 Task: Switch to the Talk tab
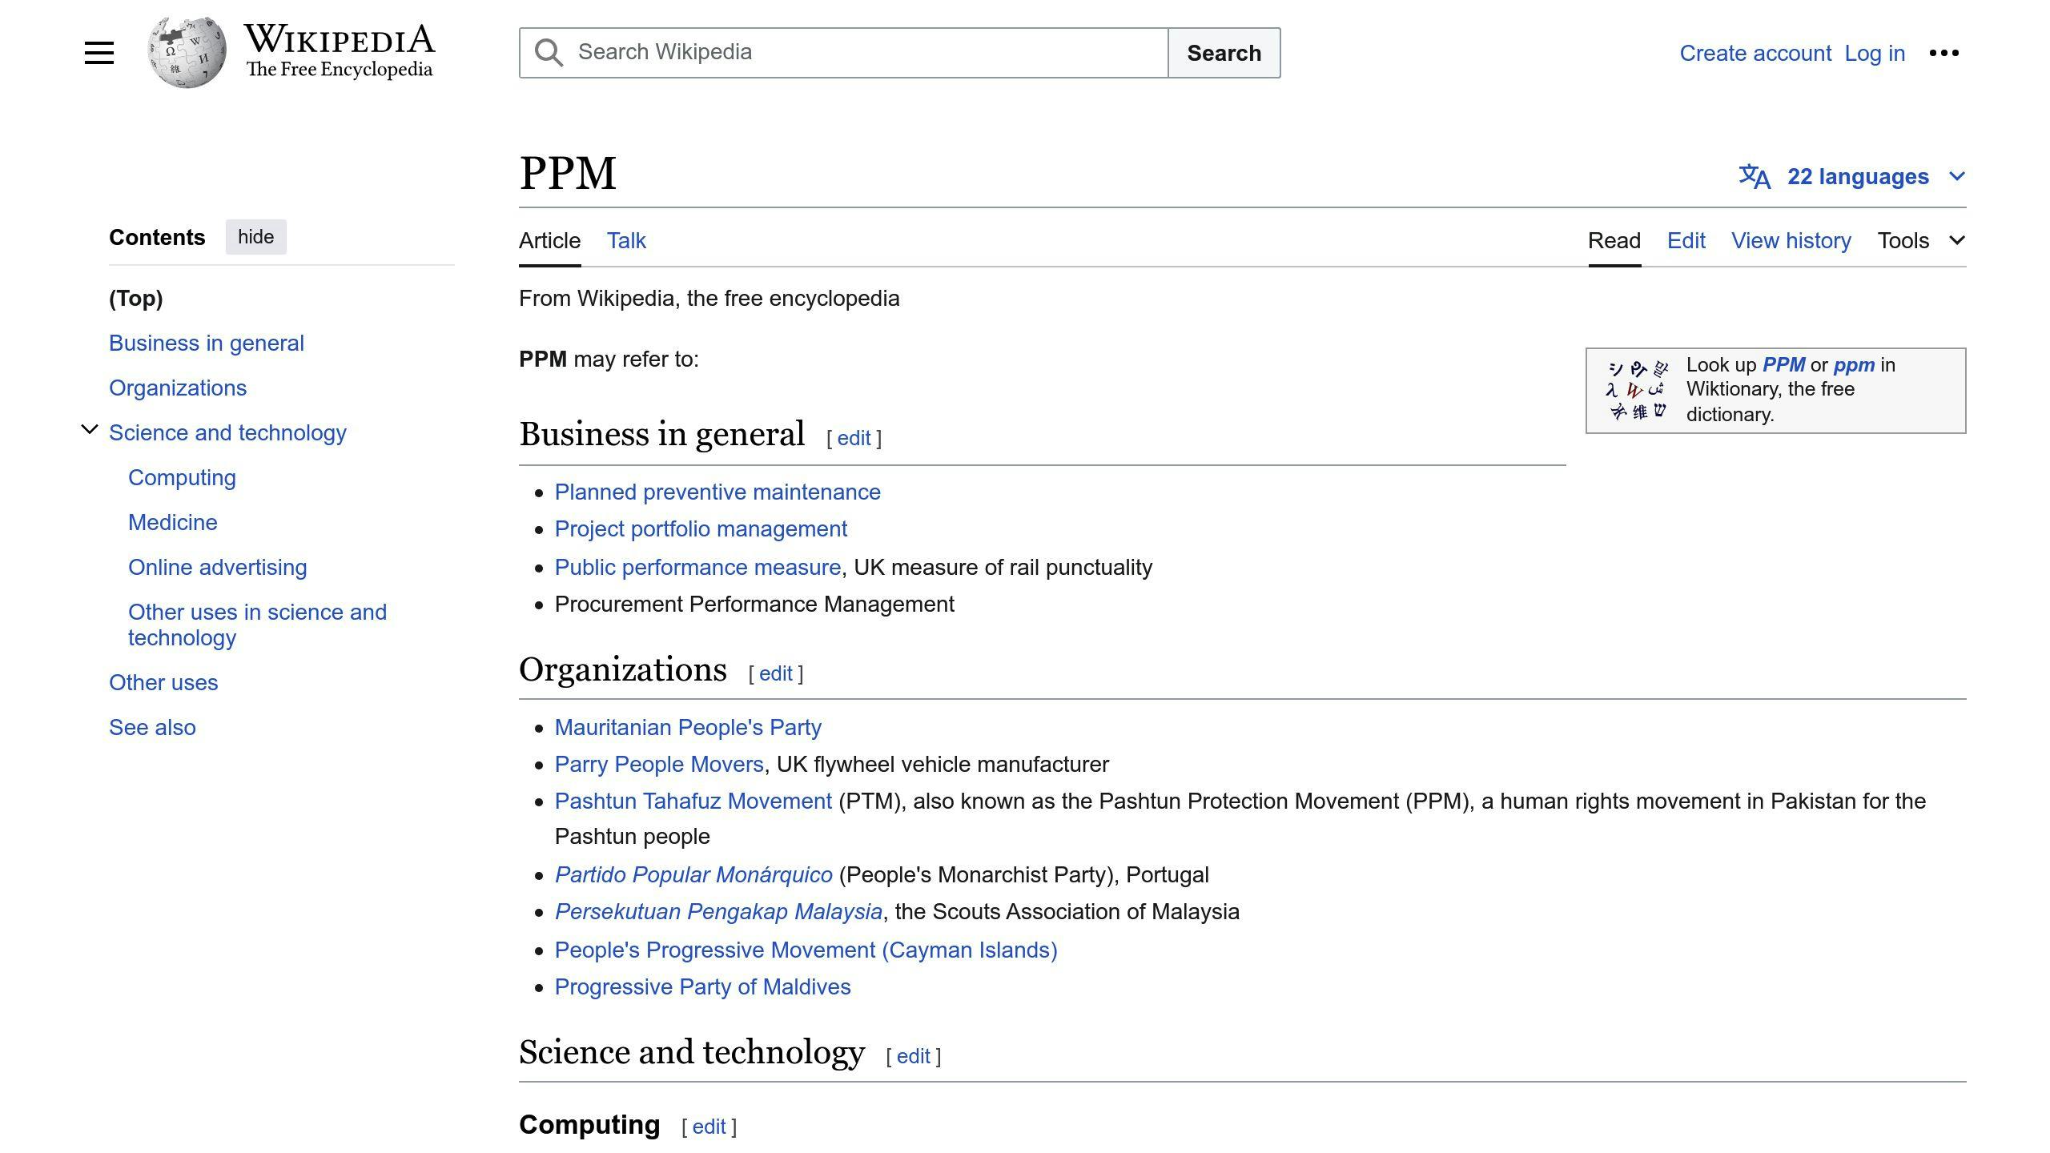pyautogui.click(x=626, y=240)
